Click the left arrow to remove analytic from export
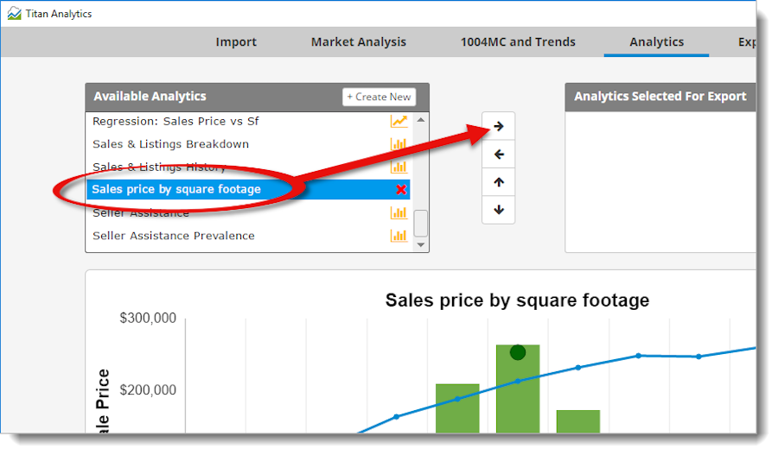This screenshot has height=455, width=778. coord(499,155)
